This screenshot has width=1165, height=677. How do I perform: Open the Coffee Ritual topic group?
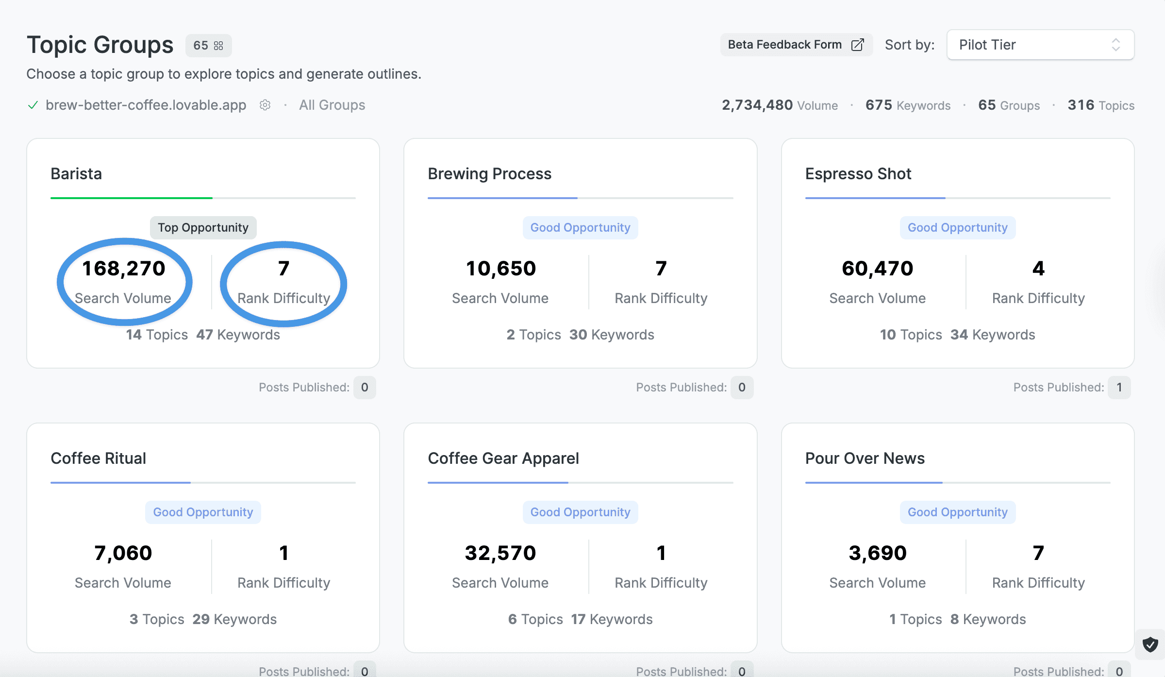click(x=203, y=538)
